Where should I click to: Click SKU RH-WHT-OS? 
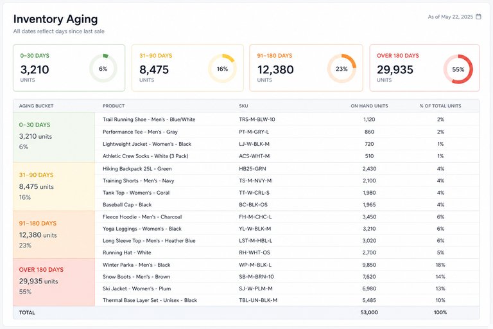coord(254,253)
